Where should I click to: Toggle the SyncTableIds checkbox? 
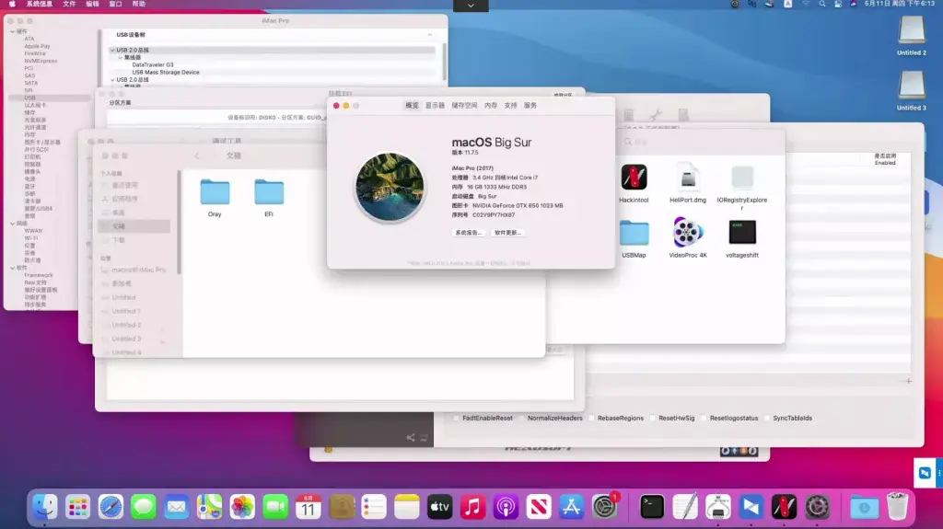point(767,418)
